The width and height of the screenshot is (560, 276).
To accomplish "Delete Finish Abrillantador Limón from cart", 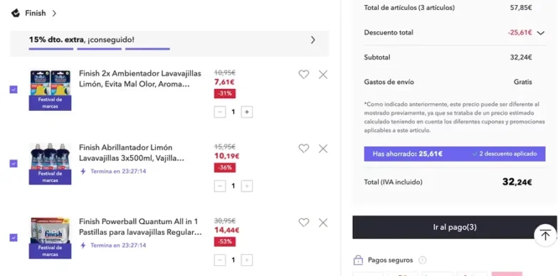I will pos(323,149).
